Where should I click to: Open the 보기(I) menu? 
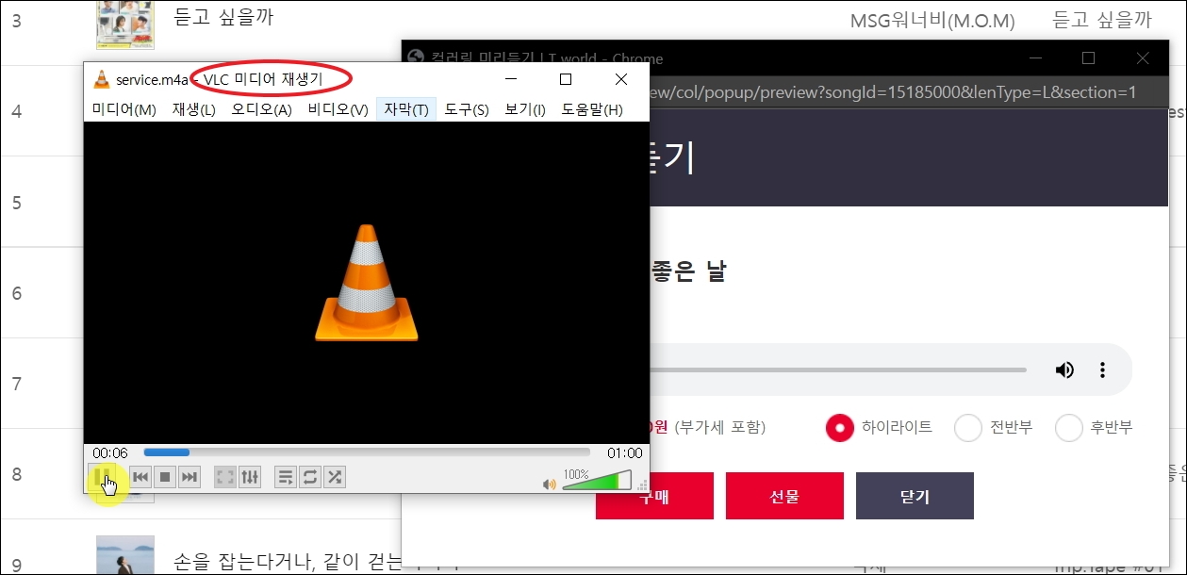(525, 109)
